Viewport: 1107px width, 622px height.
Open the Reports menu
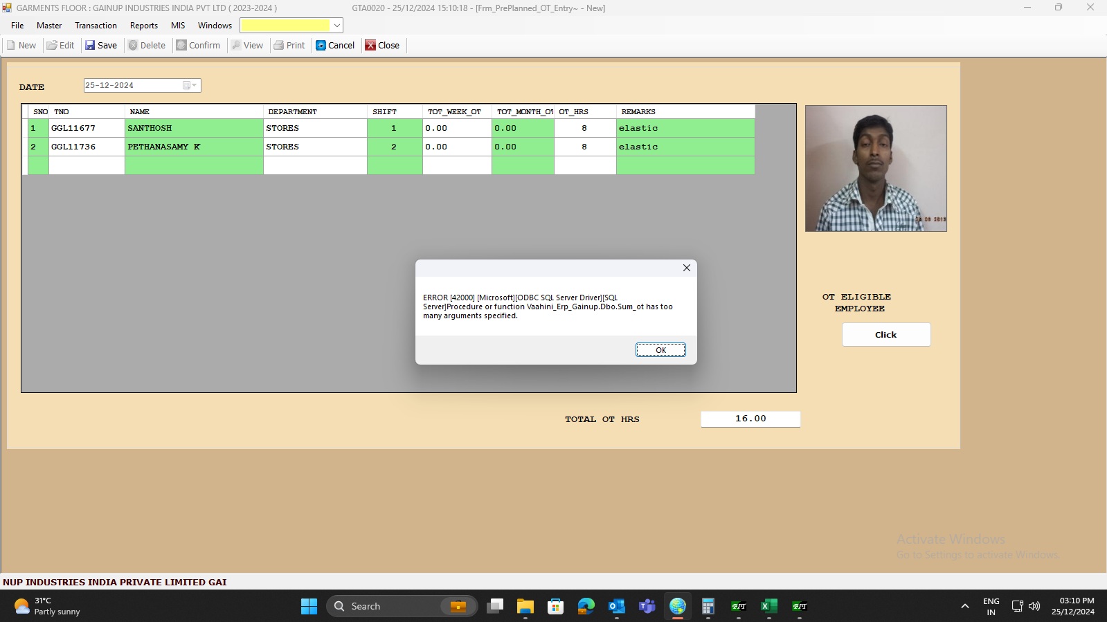(x=144, y=26)
